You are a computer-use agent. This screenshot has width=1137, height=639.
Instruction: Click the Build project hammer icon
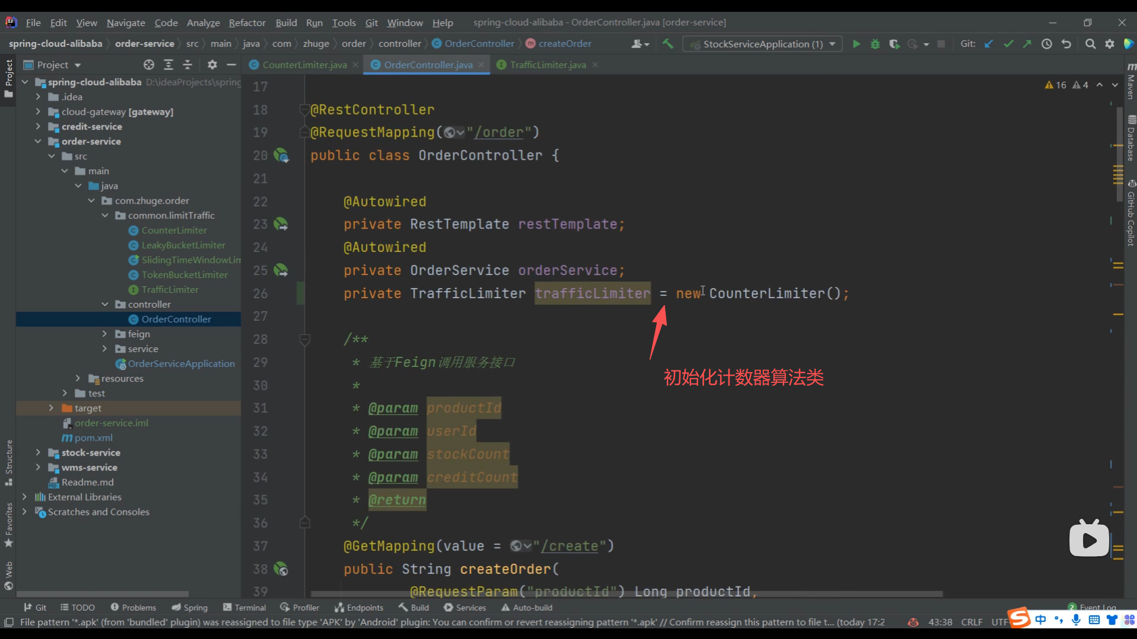(667, 44)
